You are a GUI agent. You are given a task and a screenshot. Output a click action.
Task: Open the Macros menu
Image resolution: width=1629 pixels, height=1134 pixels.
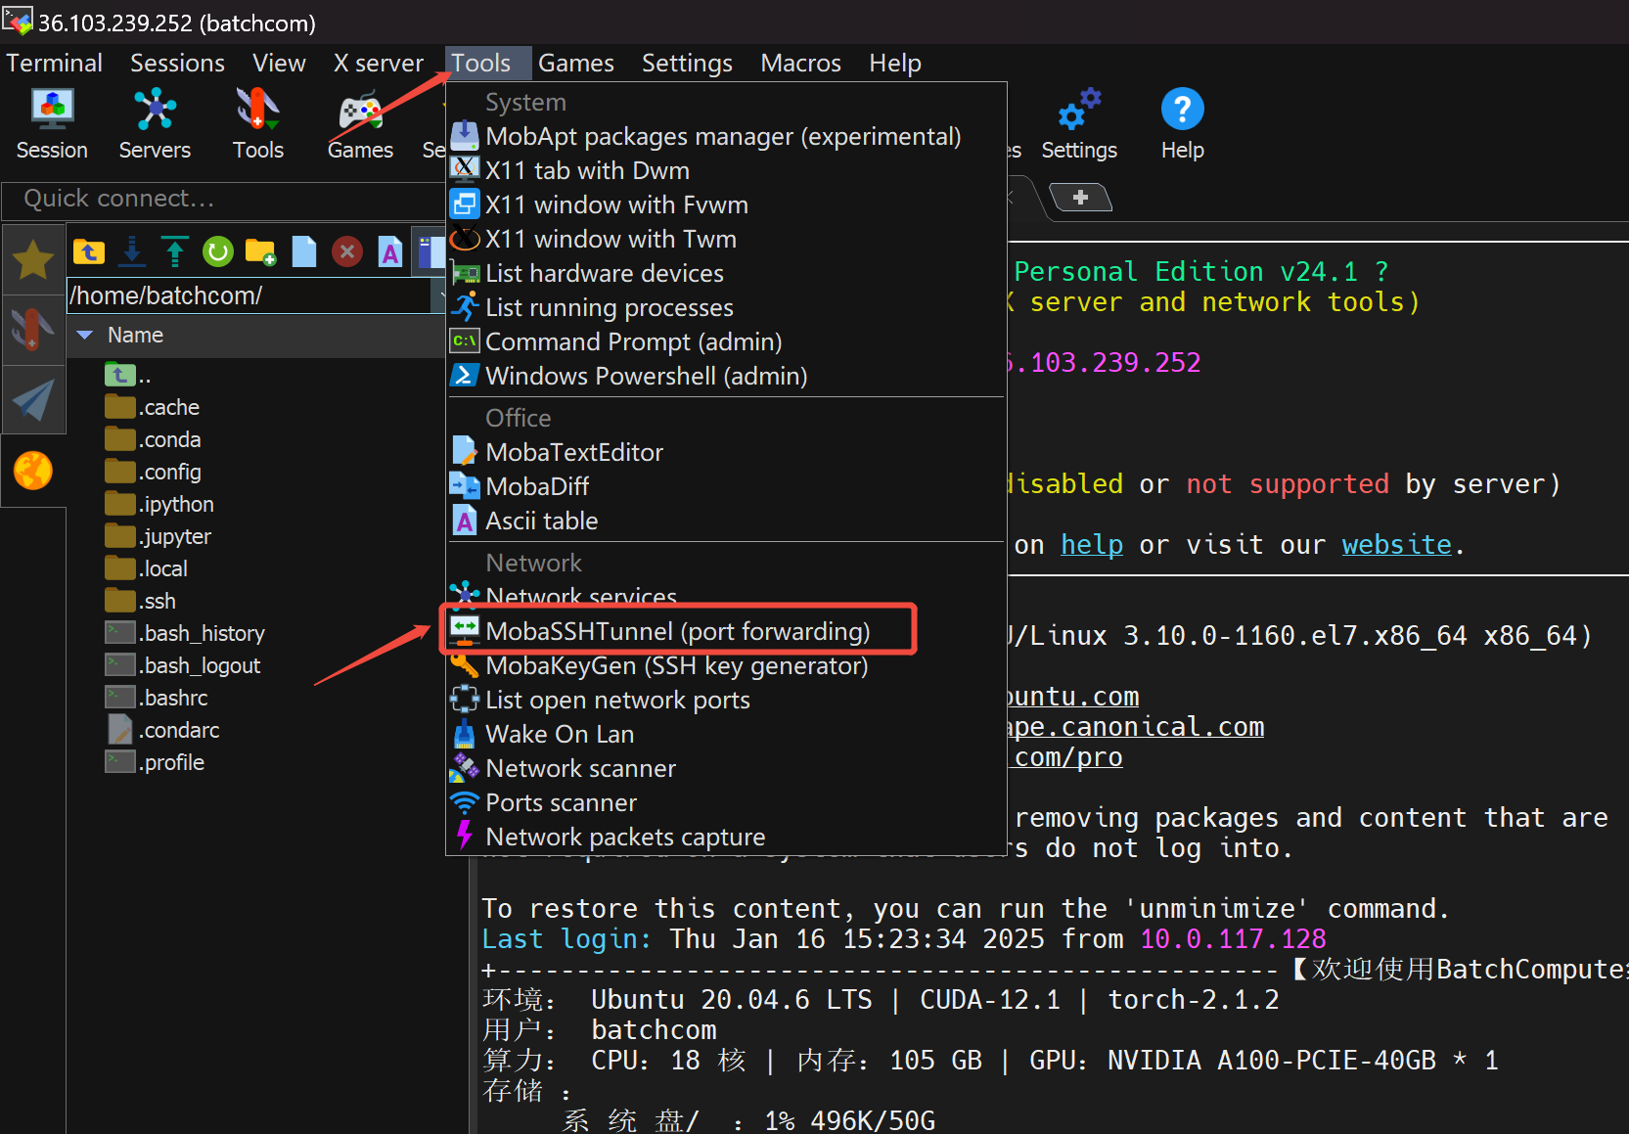coord(800,64)
